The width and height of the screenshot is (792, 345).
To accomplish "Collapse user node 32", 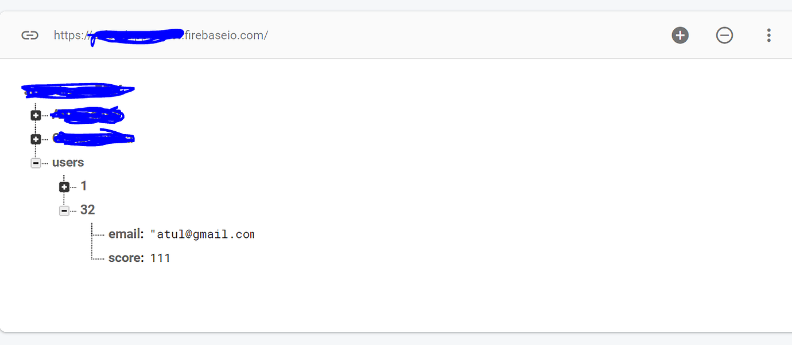I will click(x=64, y=211).
